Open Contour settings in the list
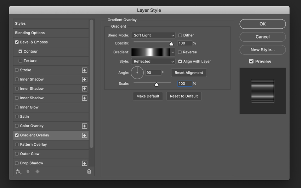301x188 pixels. (30, 51)
